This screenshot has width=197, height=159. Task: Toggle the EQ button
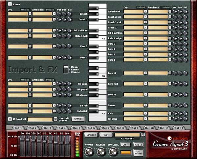click(106, 135)
